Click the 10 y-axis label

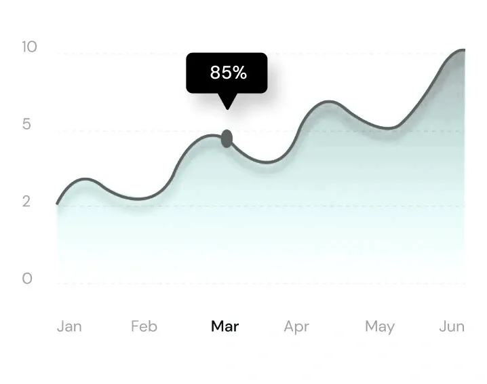click(x=30, y=47)
